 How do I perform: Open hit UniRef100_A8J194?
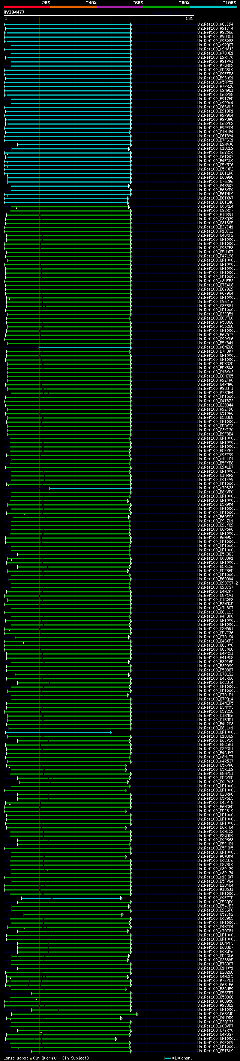pos(215,24)
